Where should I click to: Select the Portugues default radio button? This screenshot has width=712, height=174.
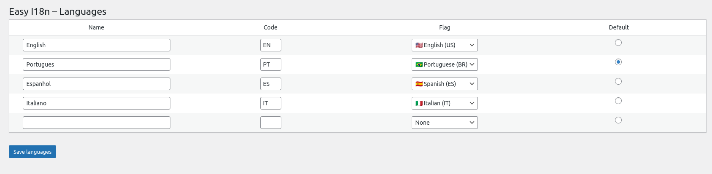click(x=618, y=62)
